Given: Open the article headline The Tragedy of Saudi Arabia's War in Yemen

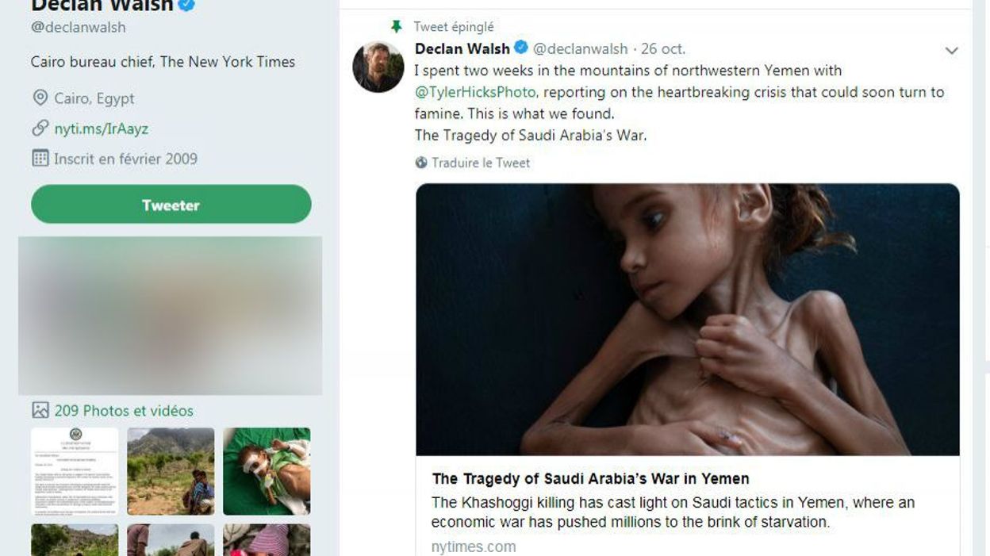Looking at the screenshot, I should pyautogui.click(x=590, y=478).
